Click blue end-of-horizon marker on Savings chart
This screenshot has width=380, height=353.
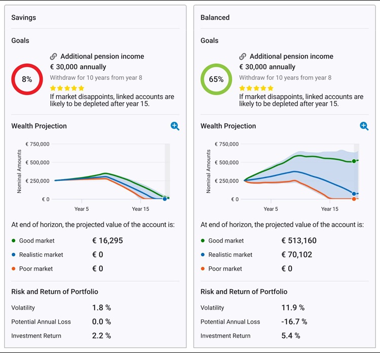pos(165,199)
